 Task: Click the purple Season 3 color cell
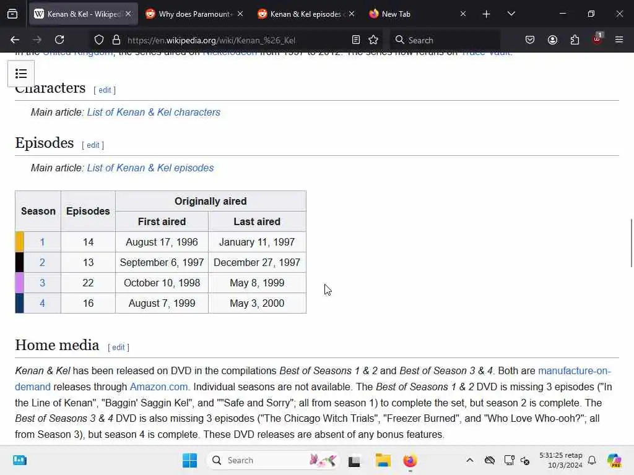[19, 283]
